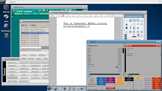Viewport: 162px width, 91px height.
Task: Click the Freeze button in Scout tasks window
Action: point(33,55)
